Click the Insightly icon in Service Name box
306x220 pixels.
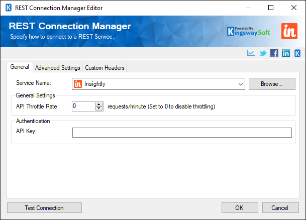[x=78, y=84]
